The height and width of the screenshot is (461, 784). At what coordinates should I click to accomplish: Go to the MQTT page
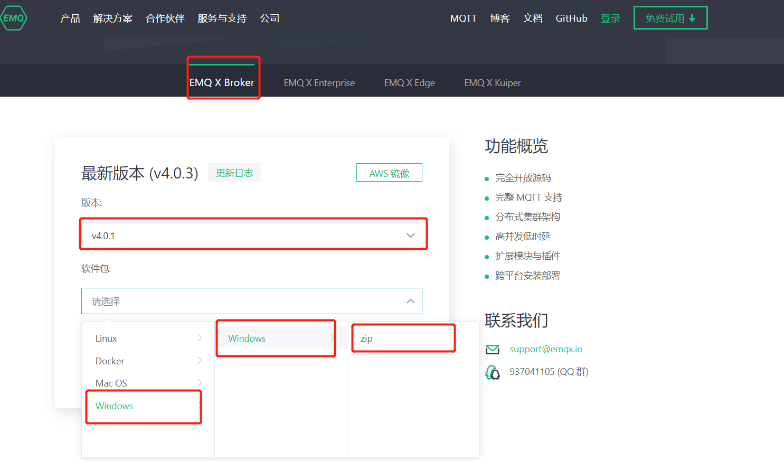point(464,18)
